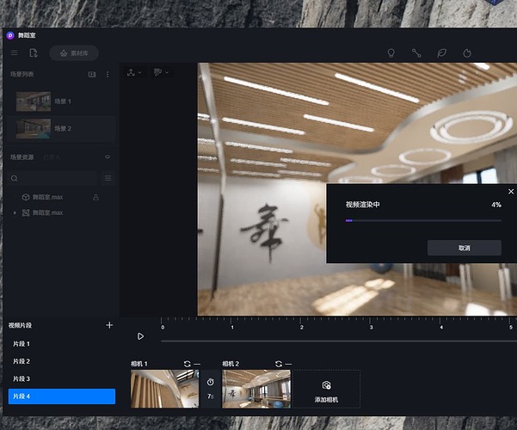Click the add scene icon beside 场景列表
The image size is (517, 430).
(92, 75)
